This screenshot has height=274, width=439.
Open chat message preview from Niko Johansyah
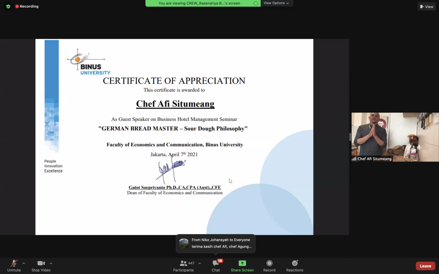point(222,243)
